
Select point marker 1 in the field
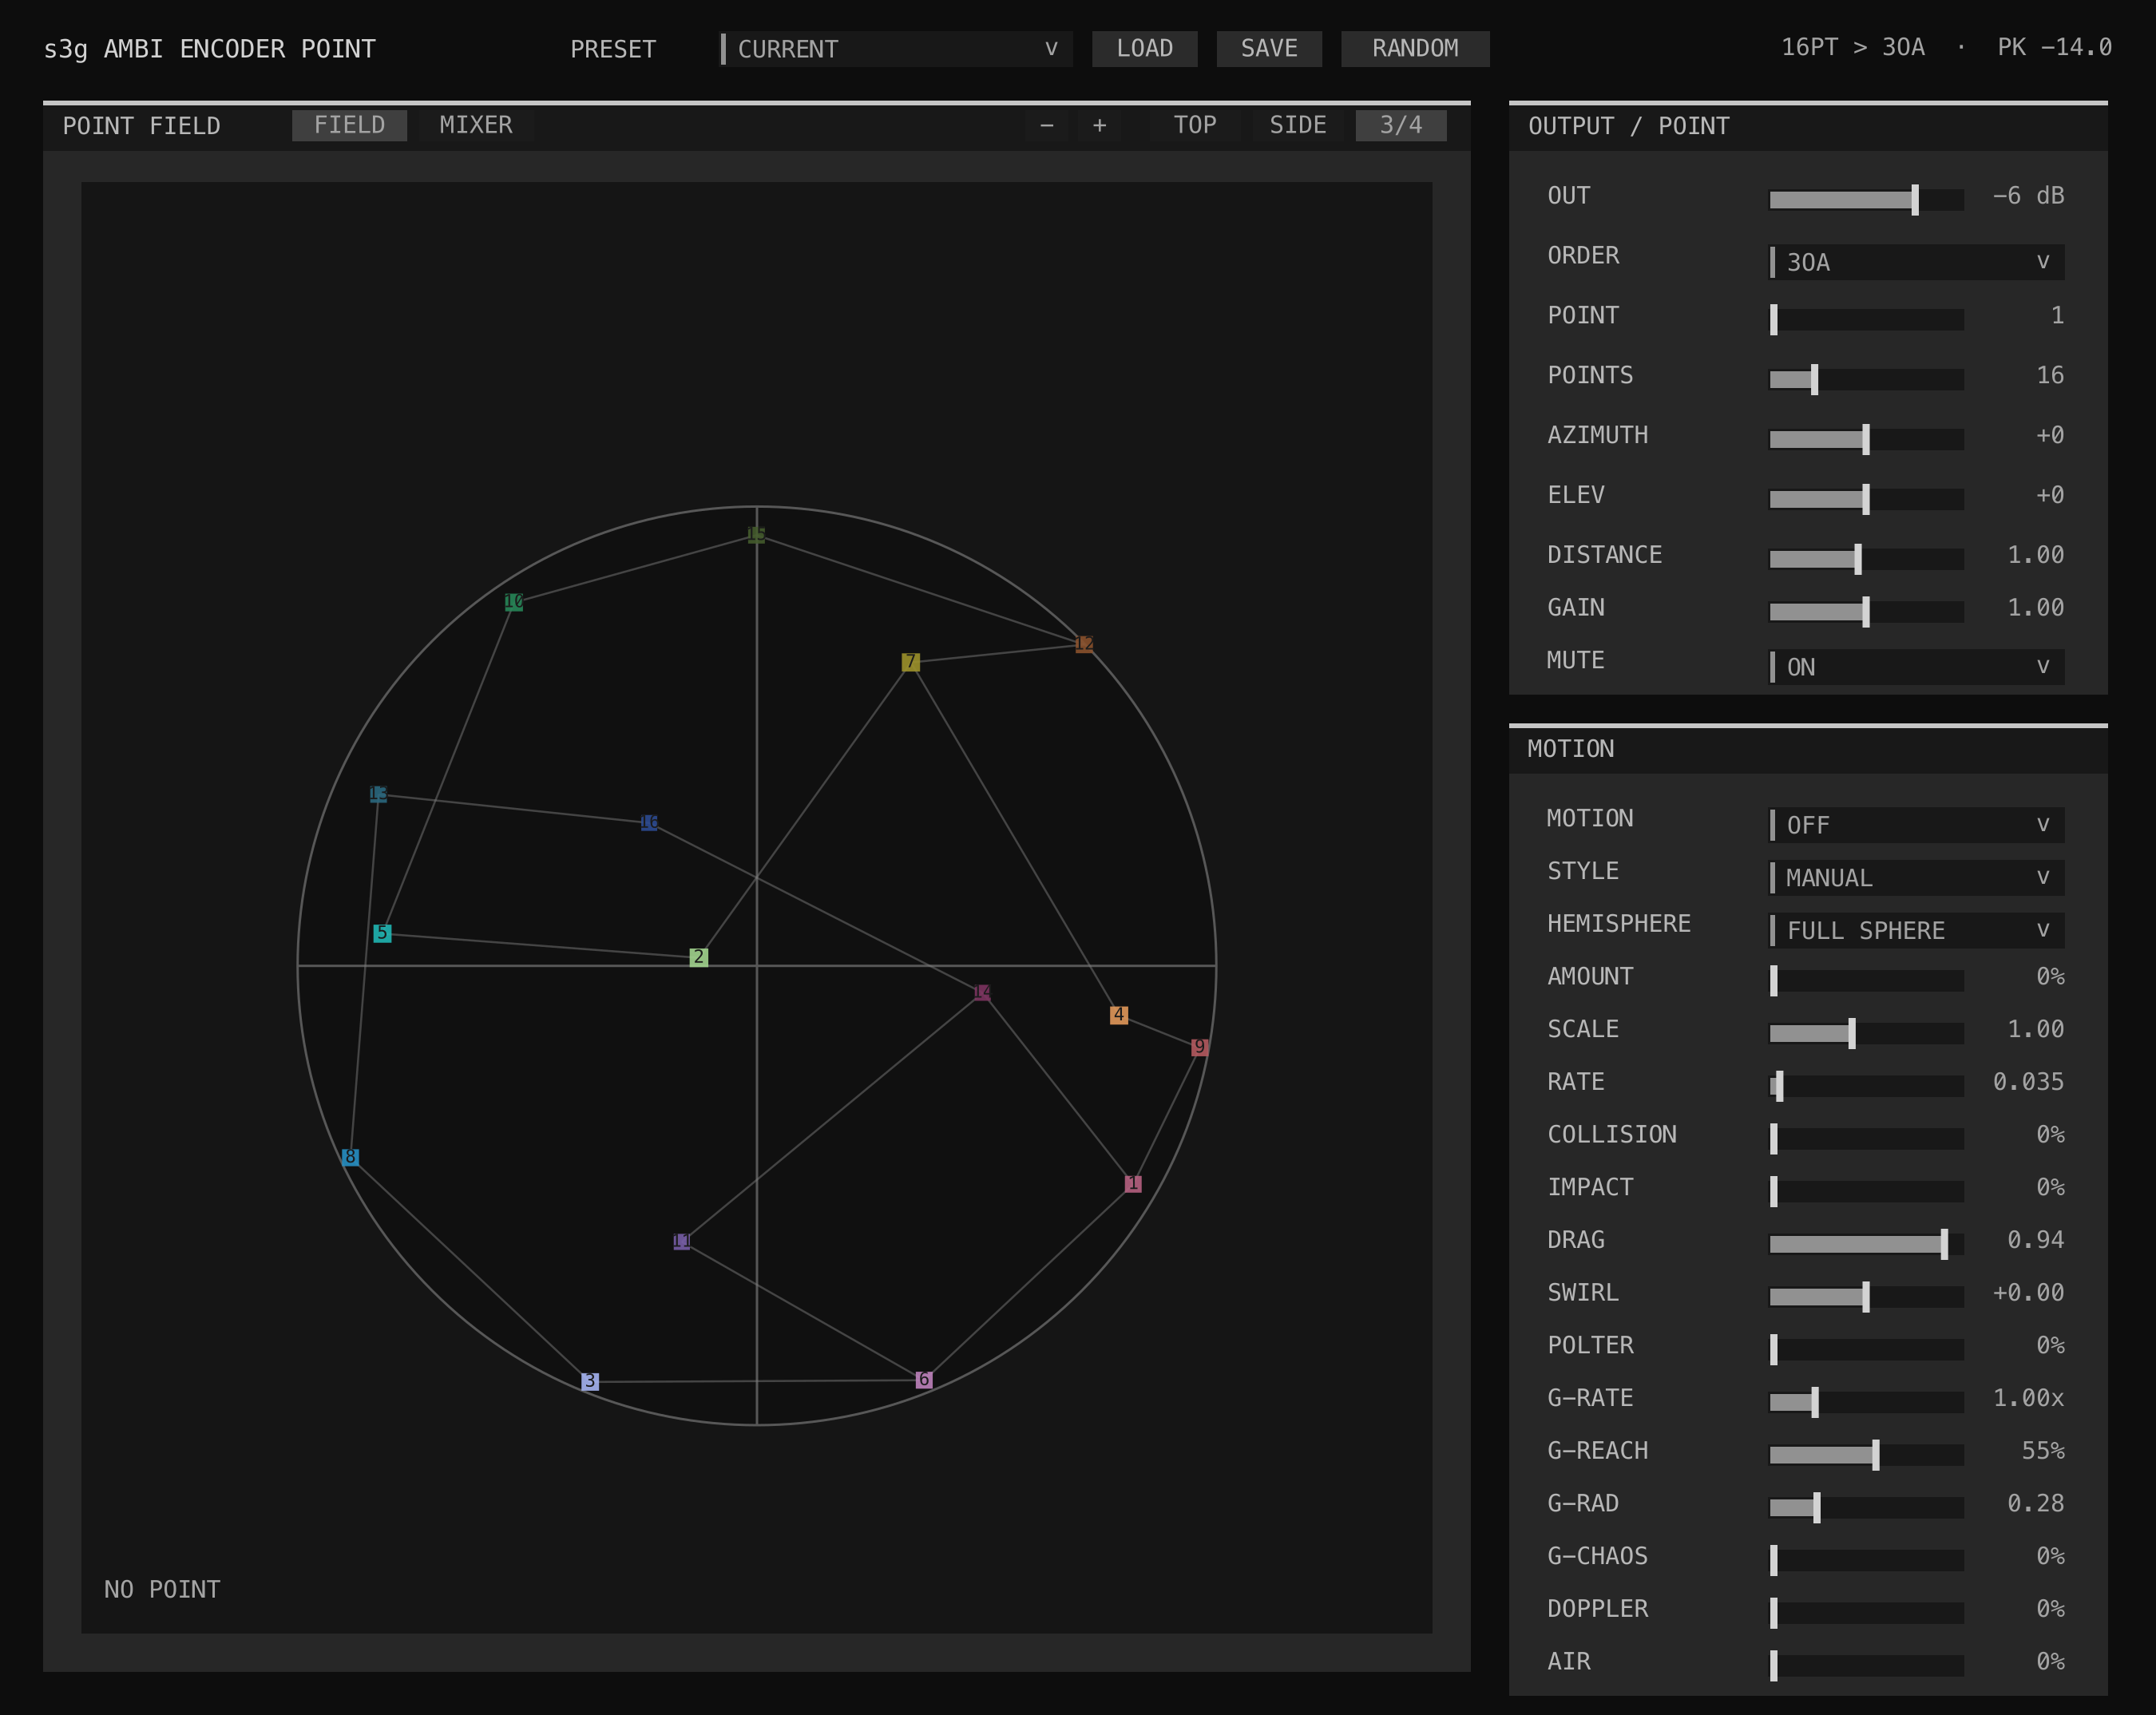[1133, 1184]
